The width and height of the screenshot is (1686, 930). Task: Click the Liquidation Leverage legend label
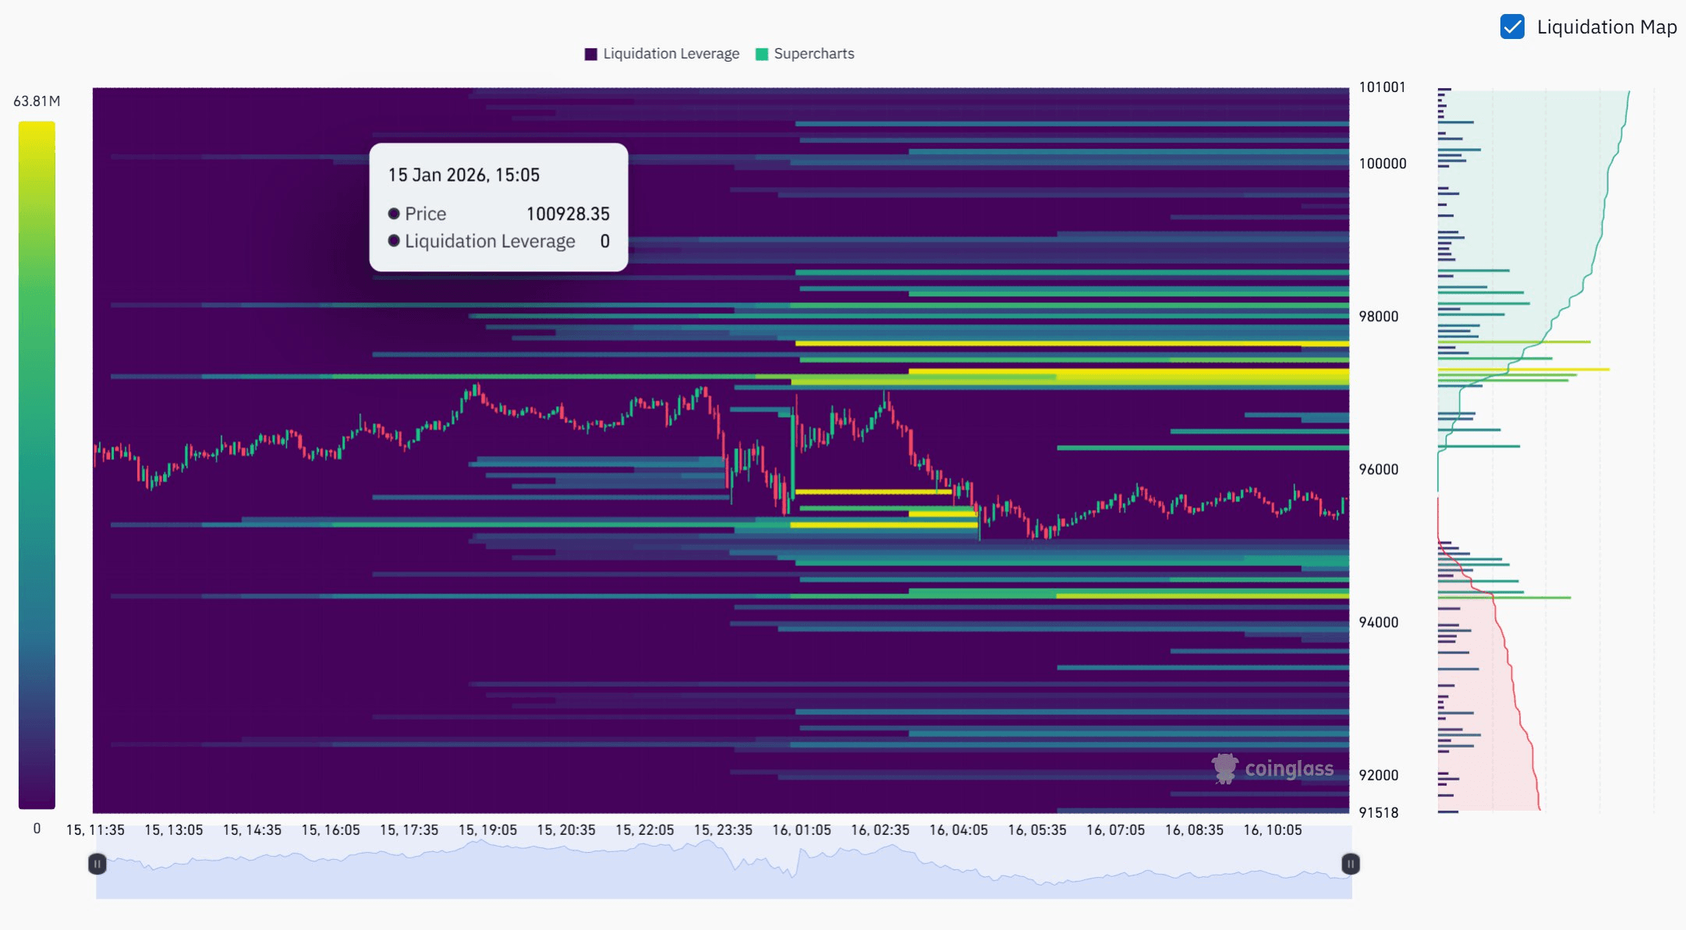[671, 54]
